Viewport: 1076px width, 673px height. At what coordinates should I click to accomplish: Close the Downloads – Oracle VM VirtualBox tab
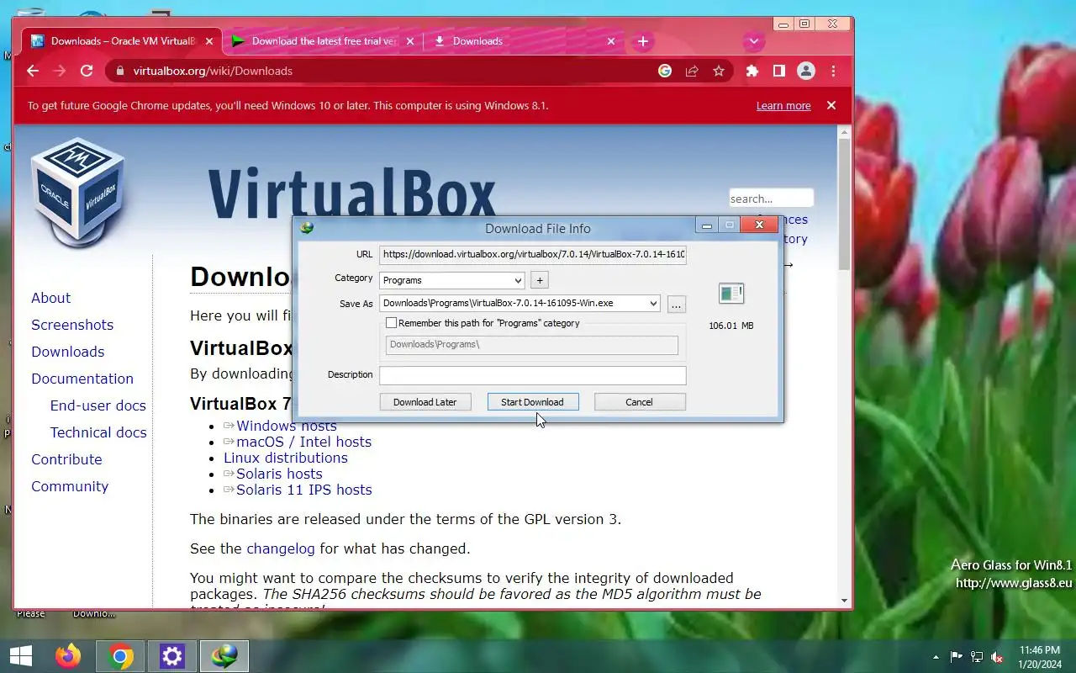click(x=210, y=41)
